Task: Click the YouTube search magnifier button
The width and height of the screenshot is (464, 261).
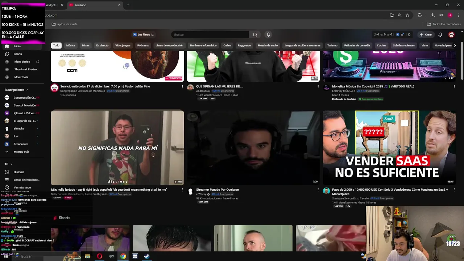Action: pos(255,35)
